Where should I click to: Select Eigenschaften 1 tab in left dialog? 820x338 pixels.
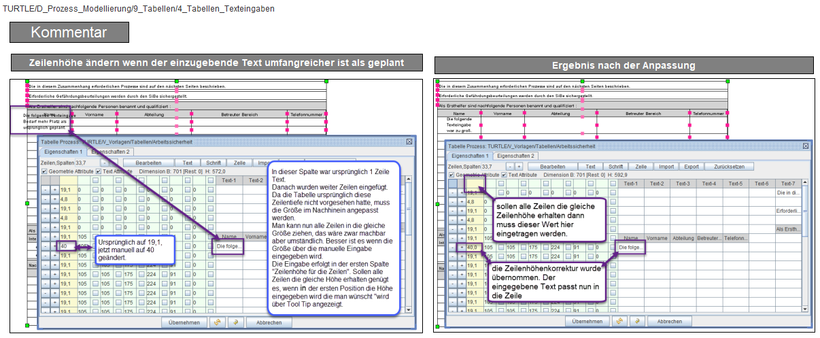63,152
